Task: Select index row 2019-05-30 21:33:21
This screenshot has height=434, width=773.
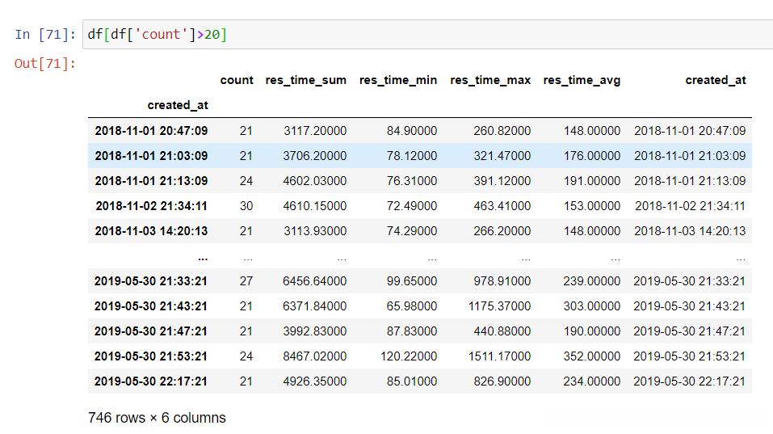Action: (151, 281)
